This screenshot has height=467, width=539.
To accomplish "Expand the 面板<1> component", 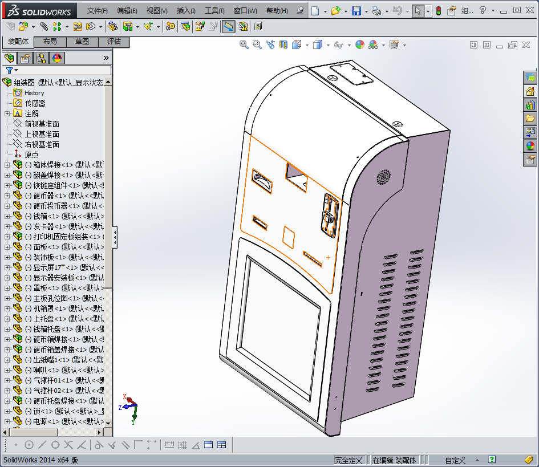I will 7,247.
